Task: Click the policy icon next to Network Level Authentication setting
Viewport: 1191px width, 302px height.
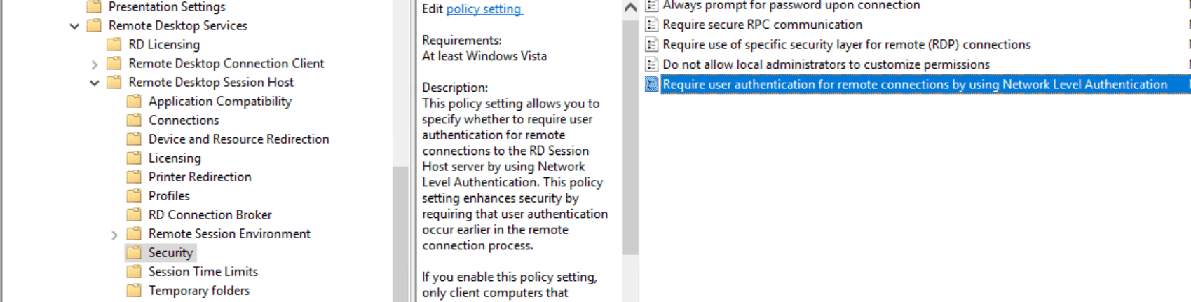Action: [651, 85]
